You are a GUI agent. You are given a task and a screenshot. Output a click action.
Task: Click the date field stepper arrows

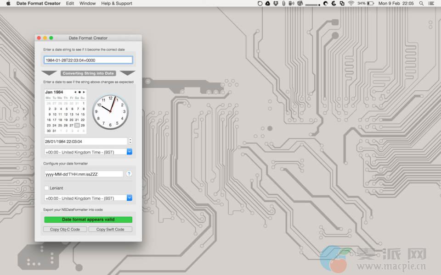pos(130,142)
